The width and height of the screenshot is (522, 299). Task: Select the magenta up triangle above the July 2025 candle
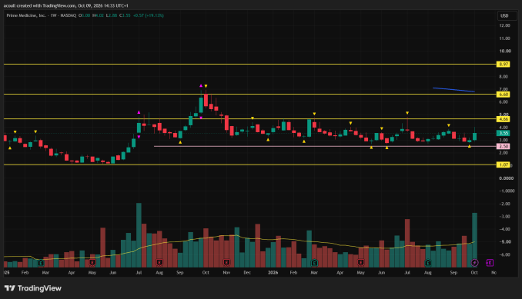click(139, 112)
